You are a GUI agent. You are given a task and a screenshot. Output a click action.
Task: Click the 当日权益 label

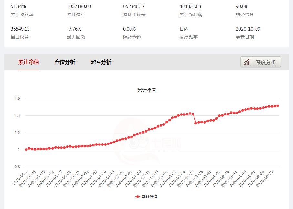pyautogui.click(x=20, y=37)
